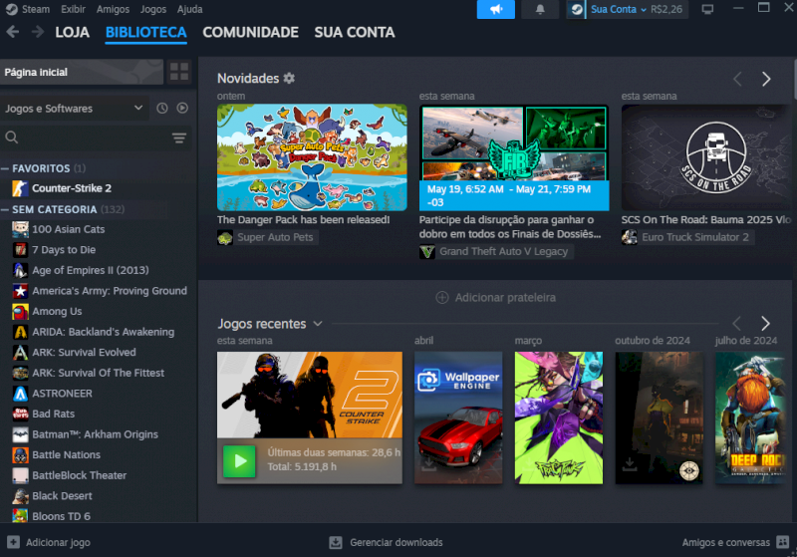Image resolution: width=797 pixels, height=557 pixels.
Task: Open the Amigos menu
Action: [113, 9]
